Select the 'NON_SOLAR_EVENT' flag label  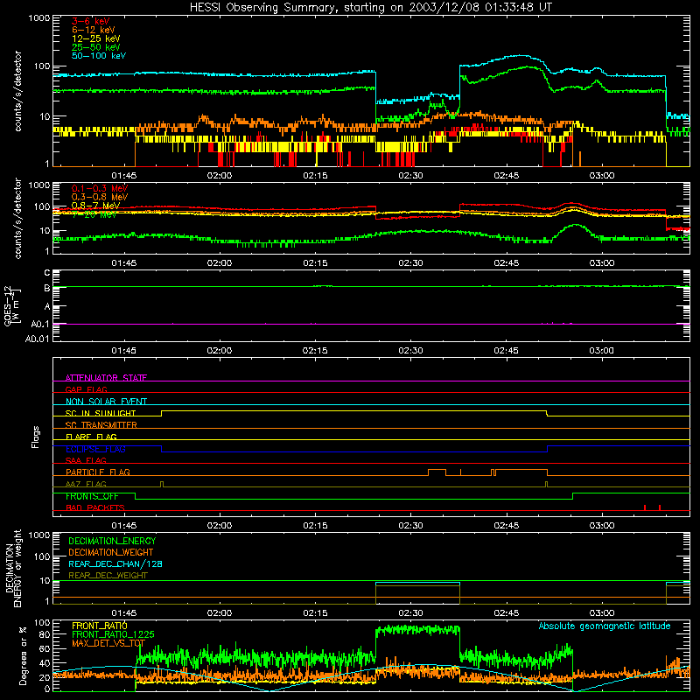106,402
